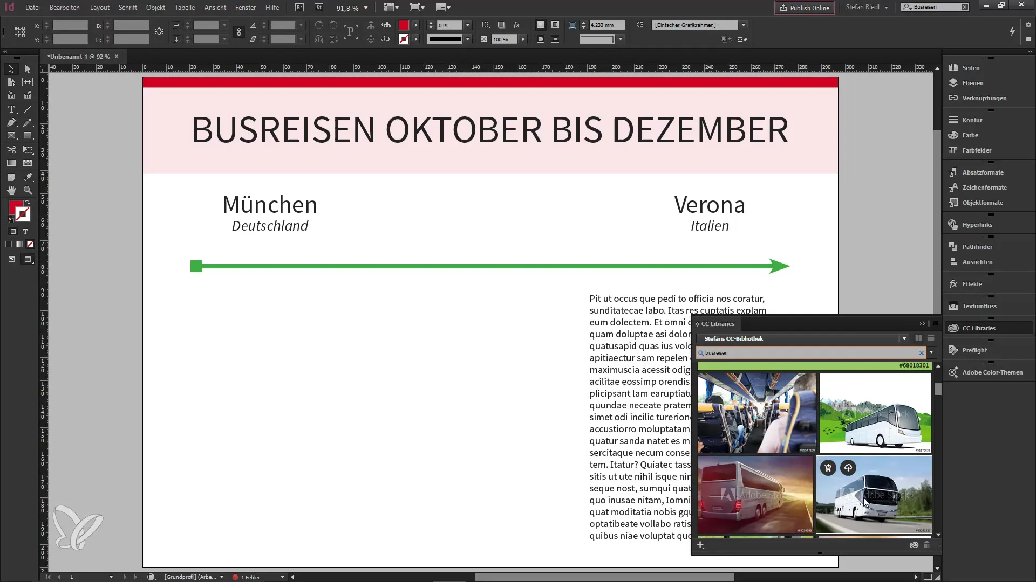This screenshot has width=1036, height=582.
Task: Select the Line tool
Action: coord(28,109)
